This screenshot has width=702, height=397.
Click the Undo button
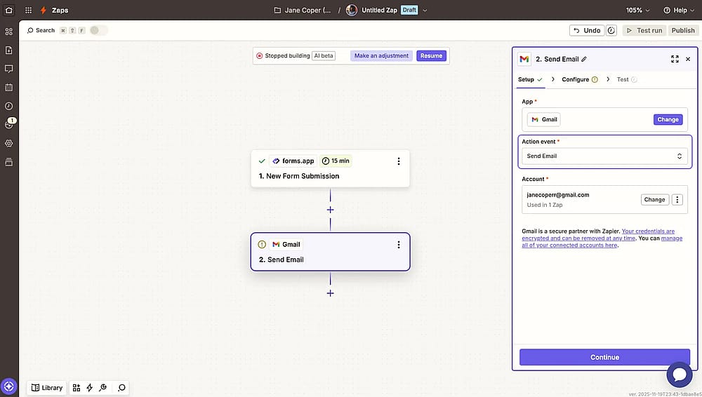click(x=587, y=30)
